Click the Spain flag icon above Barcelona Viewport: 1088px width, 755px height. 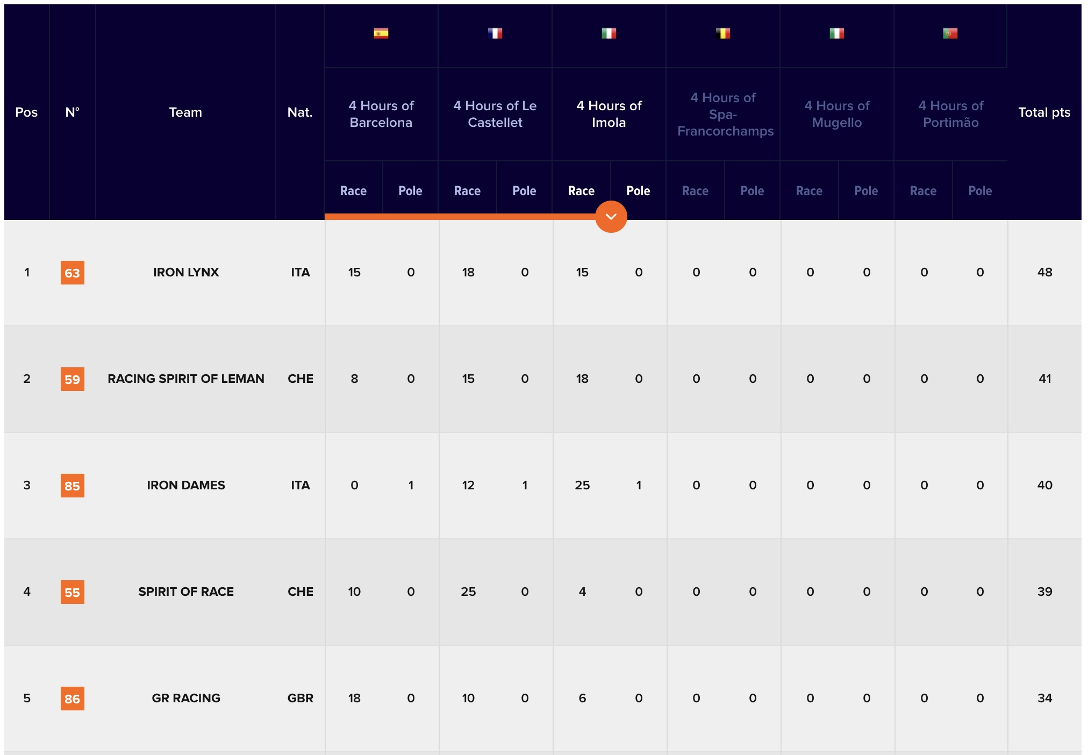pos(381,33)
